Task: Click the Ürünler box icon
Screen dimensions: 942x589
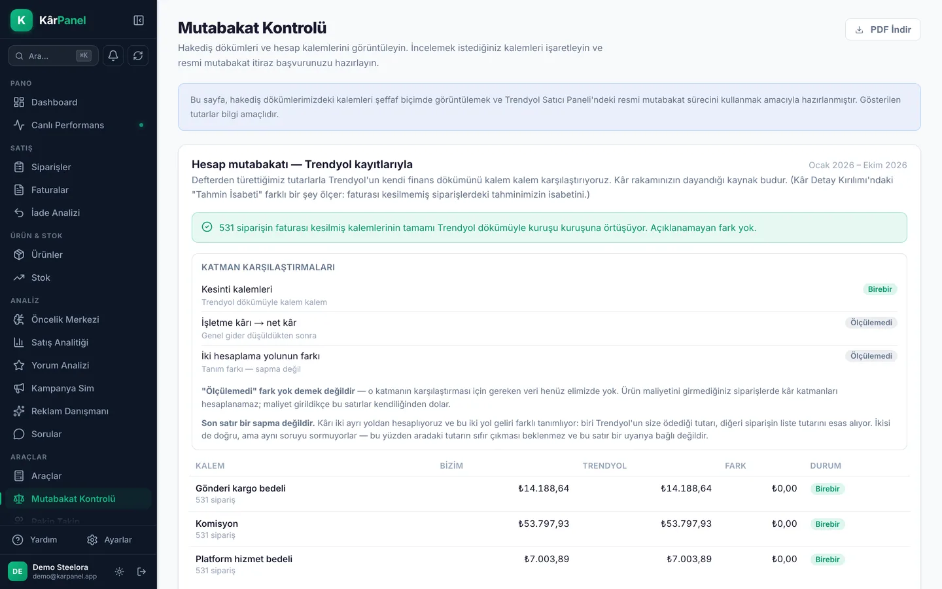Action: (x=19, y=255)
